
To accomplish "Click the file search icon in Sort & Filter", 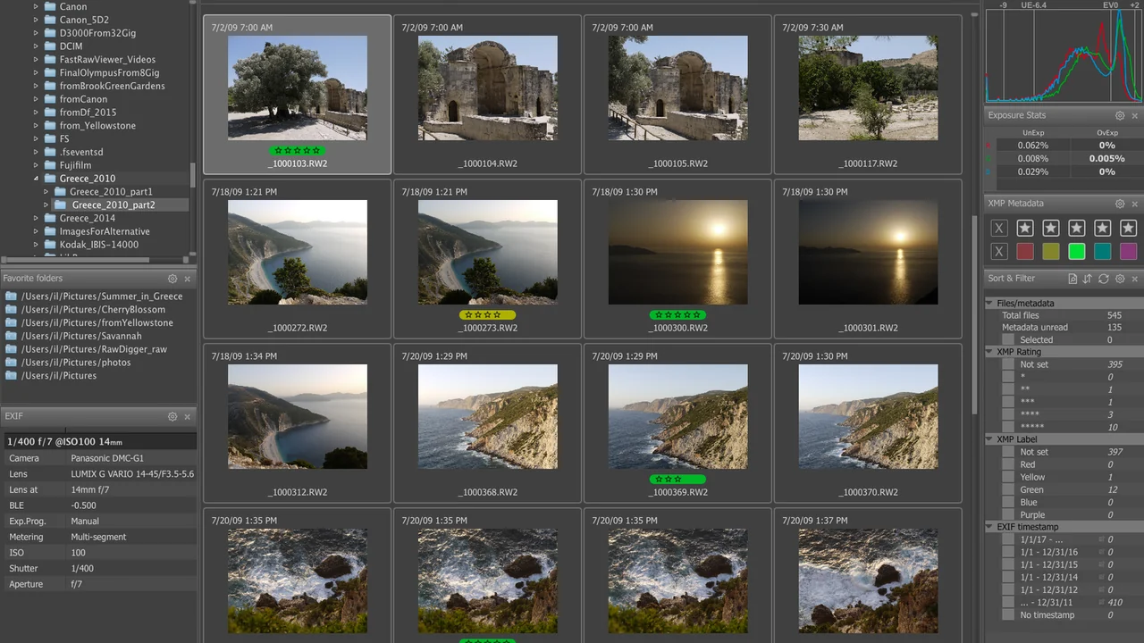I will (x=1072, y=279).
